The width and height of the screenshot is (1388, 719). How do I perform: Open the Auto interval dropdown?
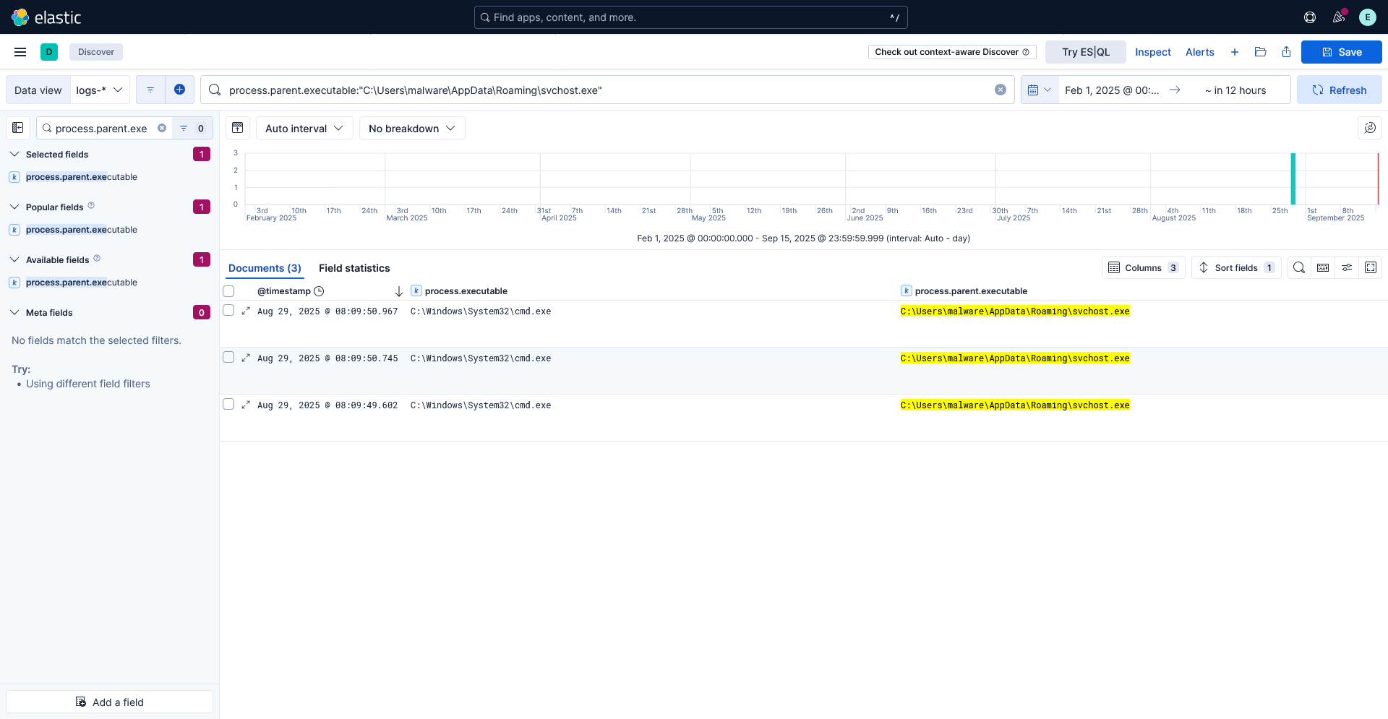(x=304, y=128)
